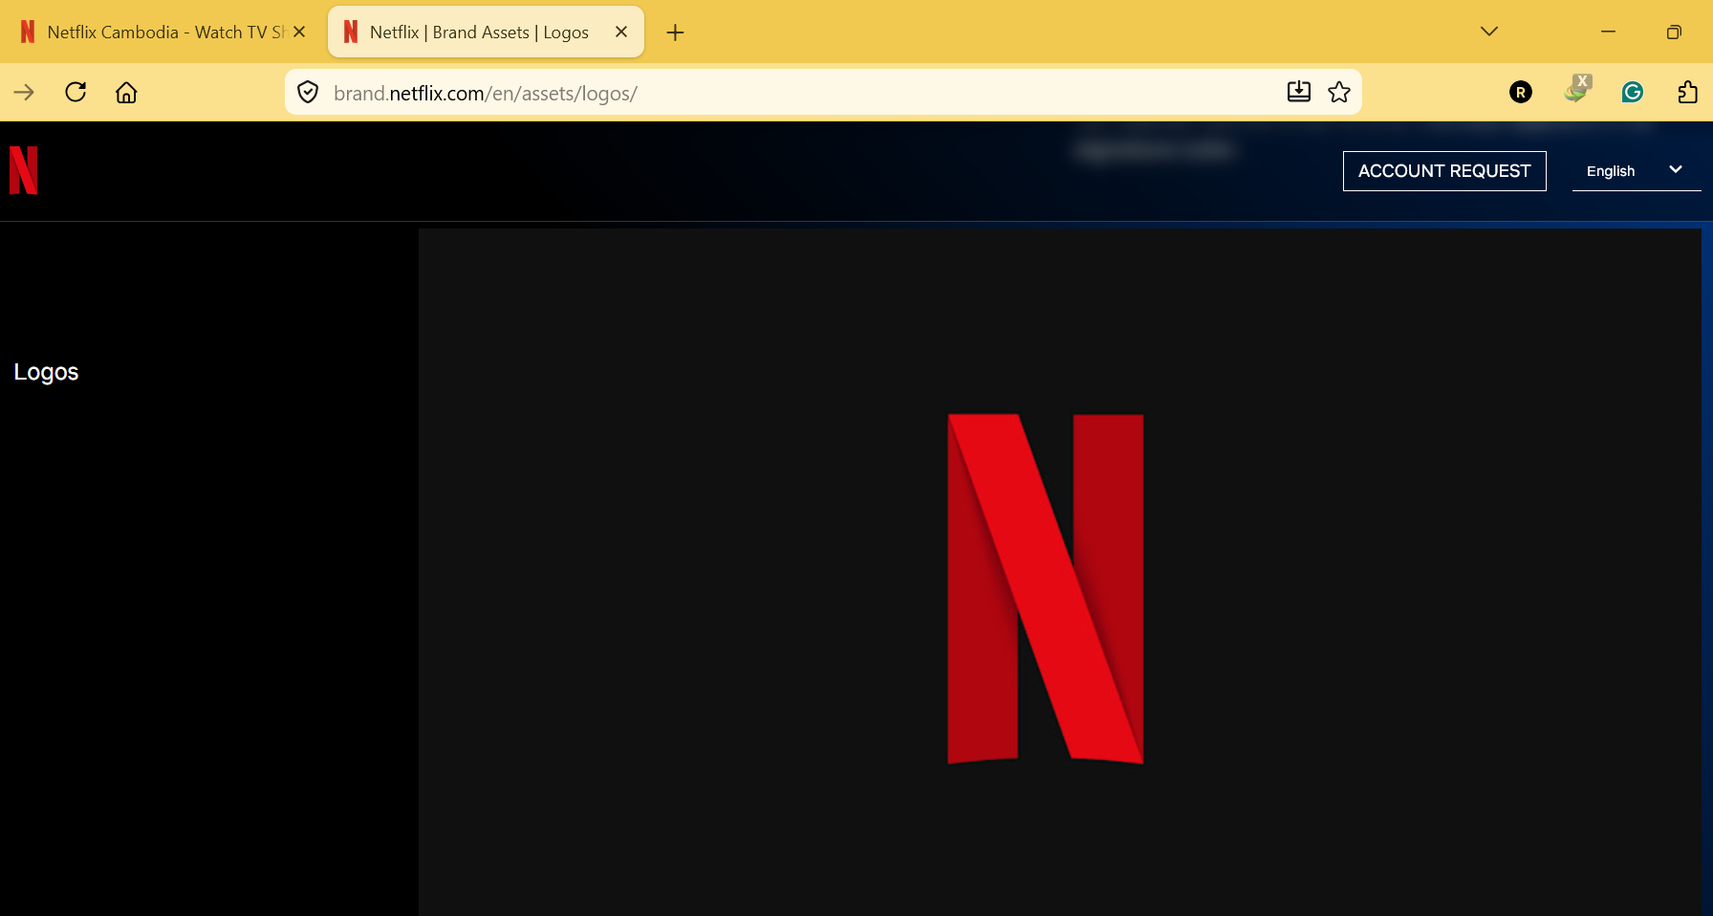Open a new browser tab

pyautogui.click(x=675, y=33)
